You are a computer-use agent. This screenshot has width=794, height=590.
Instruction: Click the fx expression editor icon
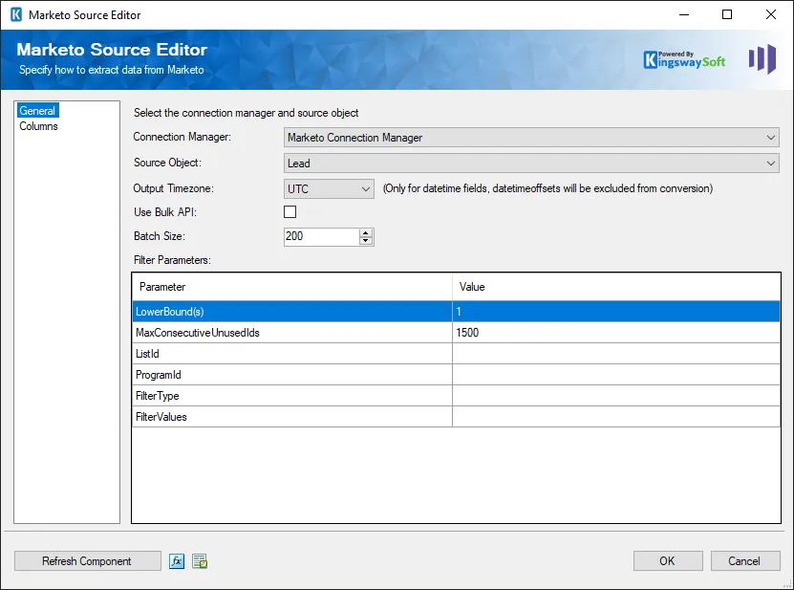point(177,561)
